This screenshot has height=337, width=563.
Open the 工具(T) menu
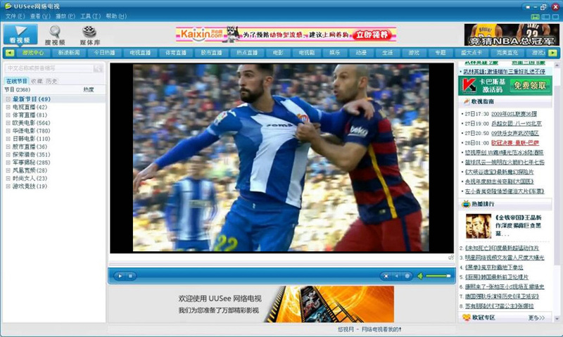click(x=91, y=16)
